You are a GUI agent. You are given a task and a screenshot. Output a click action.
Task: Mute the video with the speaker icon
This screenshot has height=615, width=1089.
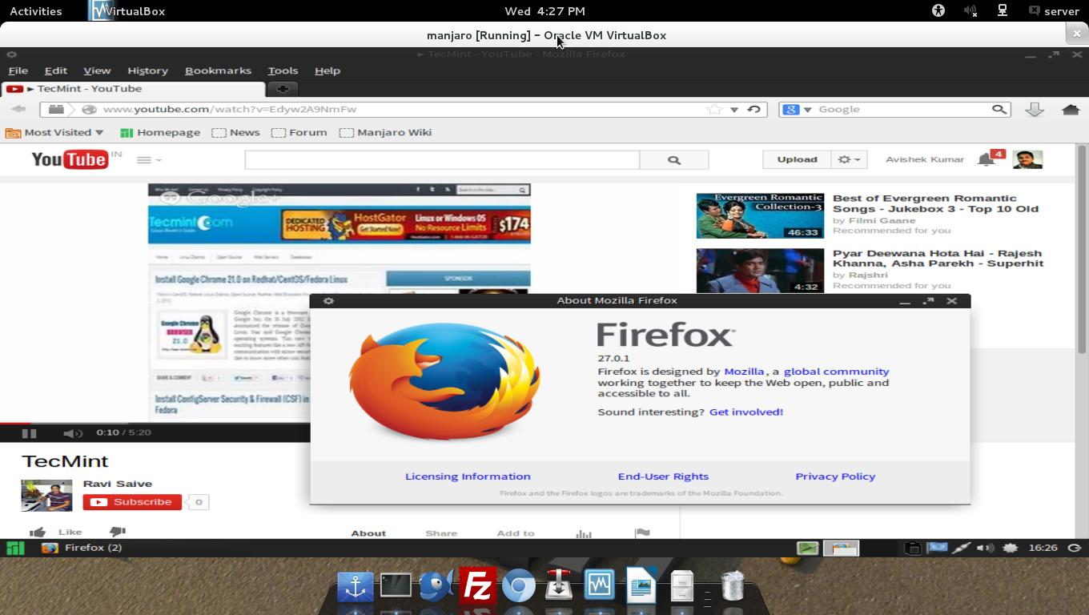click(x=73, y=433)
